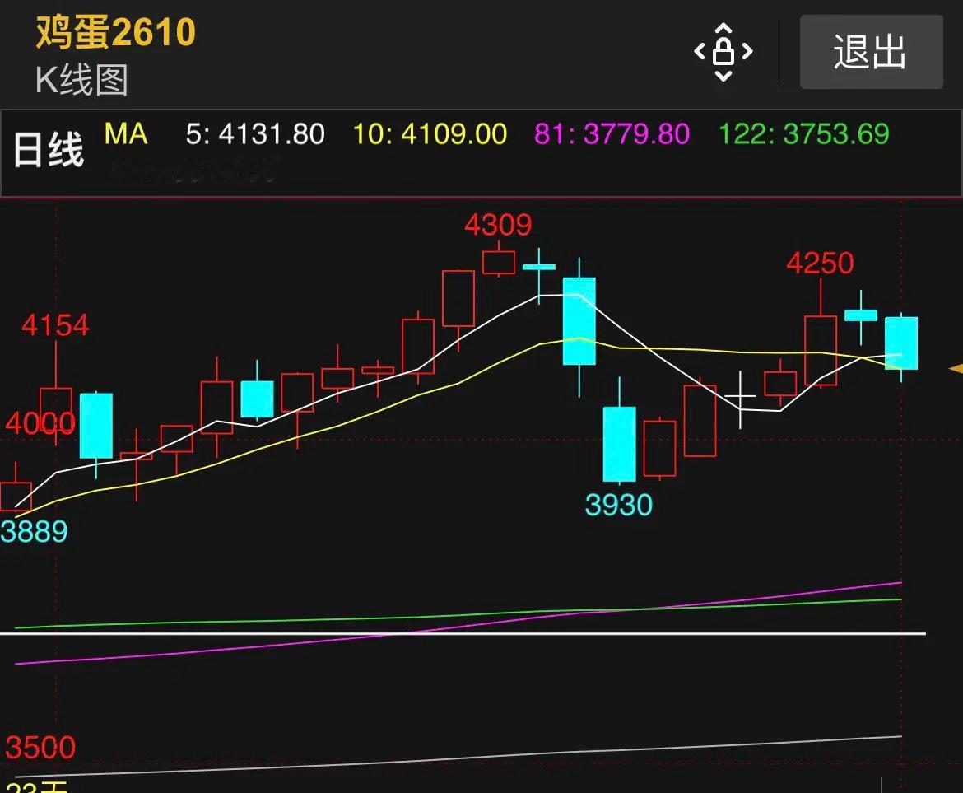Screen dimensions: 963x793
Task: Tap the 退出 exit button
Action: pyautogui.click(x=871, y=52)
